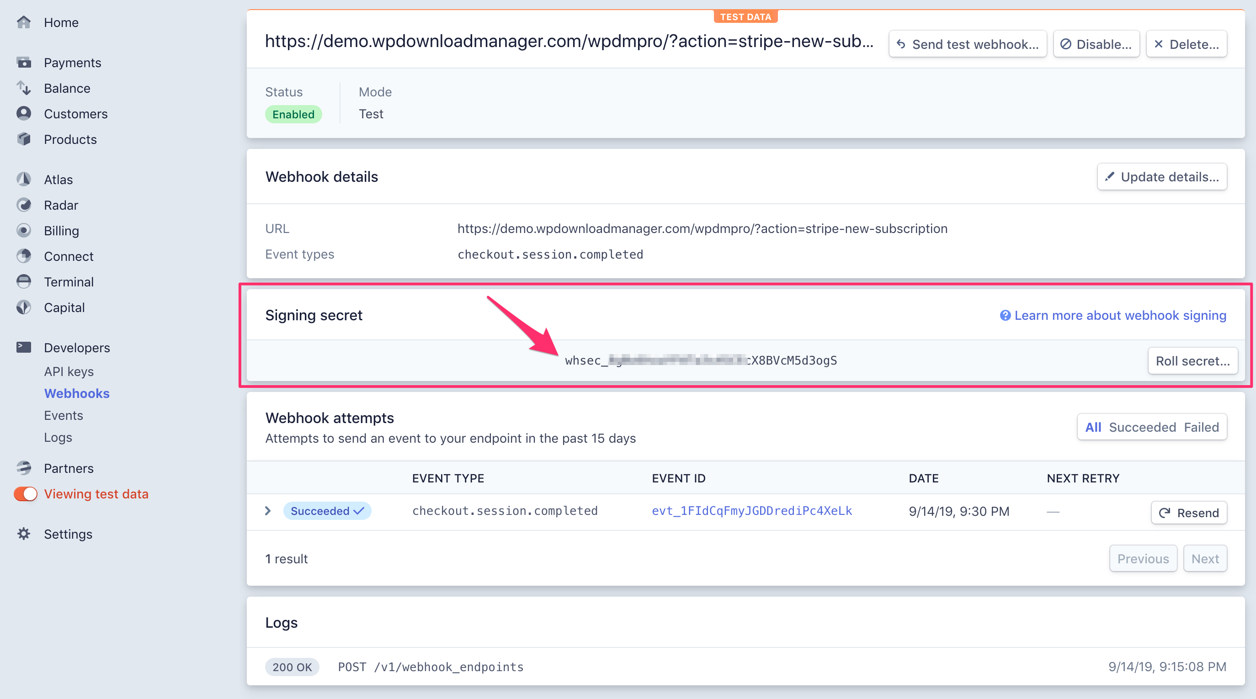Click the Succeeded status badge
The width and height of the screenshot is (1256, 699).
coord(327,511)
